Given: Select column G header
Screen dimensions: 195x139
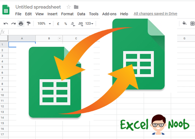Looking at the screenshot, I should [185, 38].
